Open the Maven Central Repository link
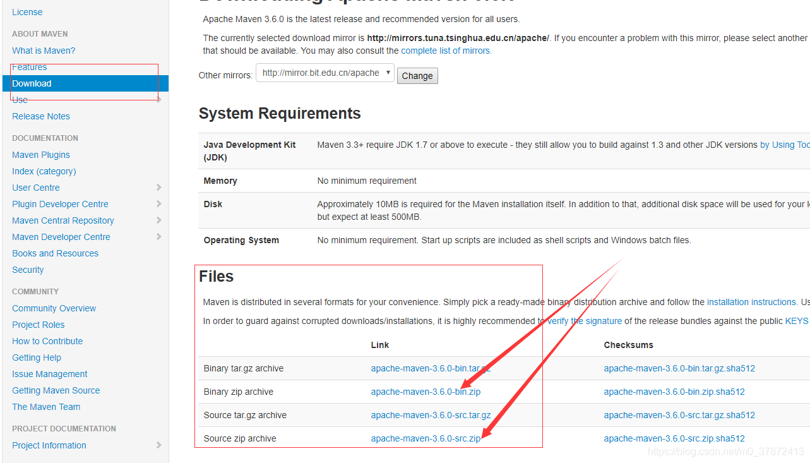 tap(63, 220)
